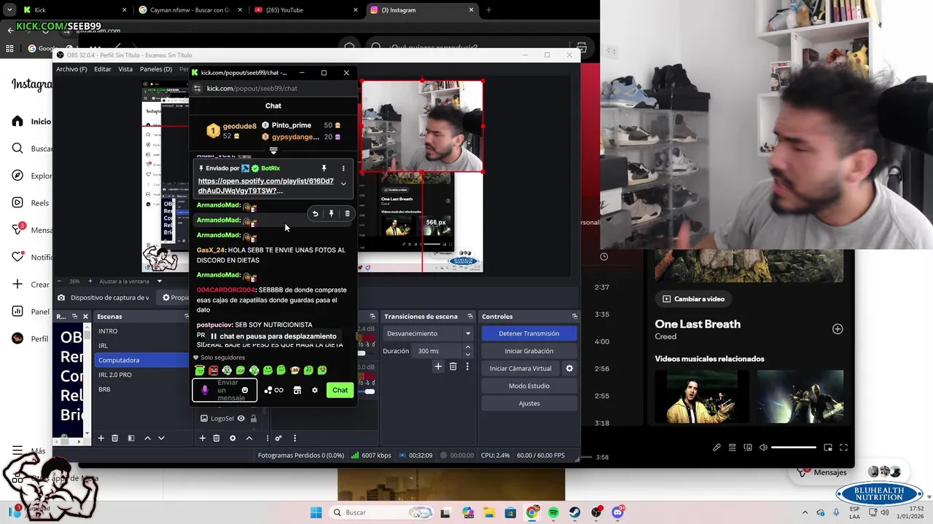Open the three-dot menu of the pinned message

tap(343, 168)
